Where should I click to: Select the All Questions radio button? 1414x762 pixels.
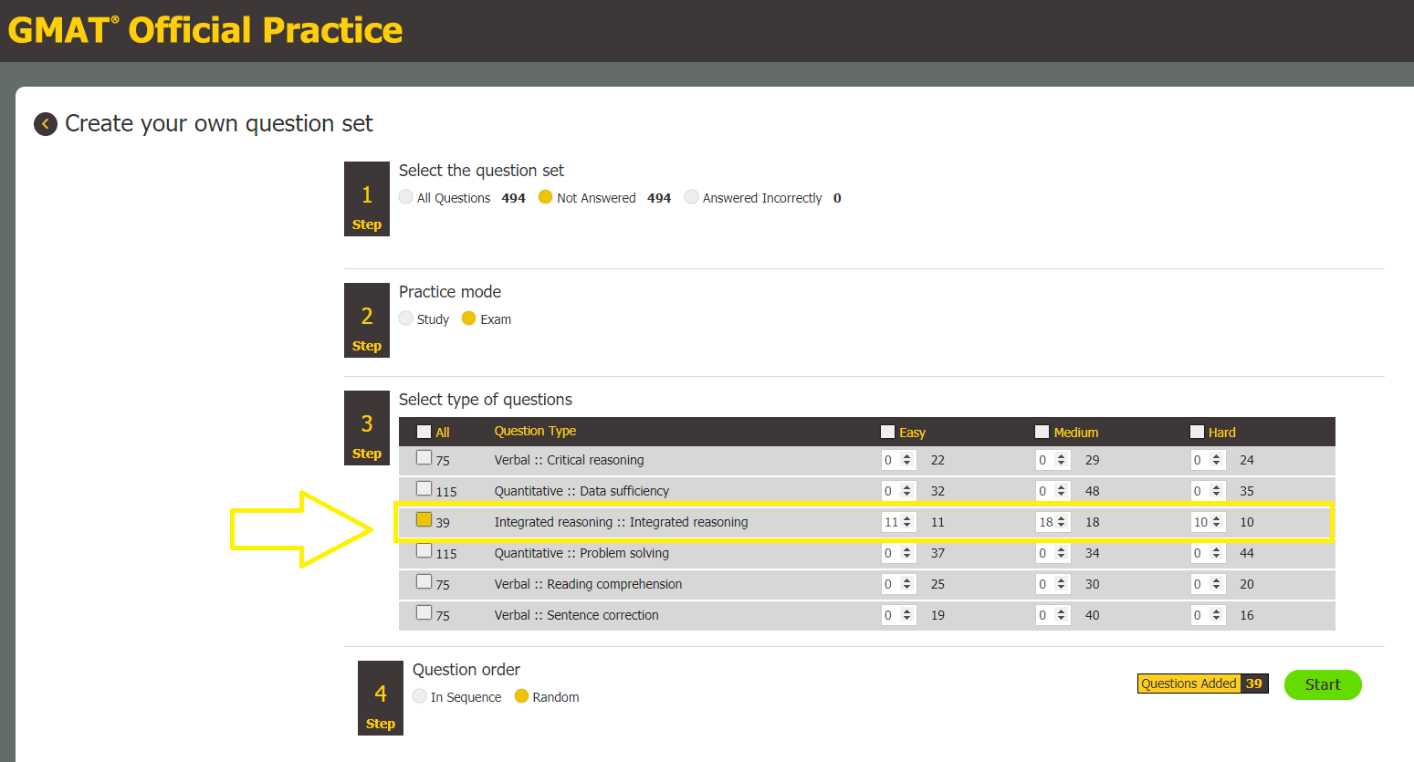[404, 197]
